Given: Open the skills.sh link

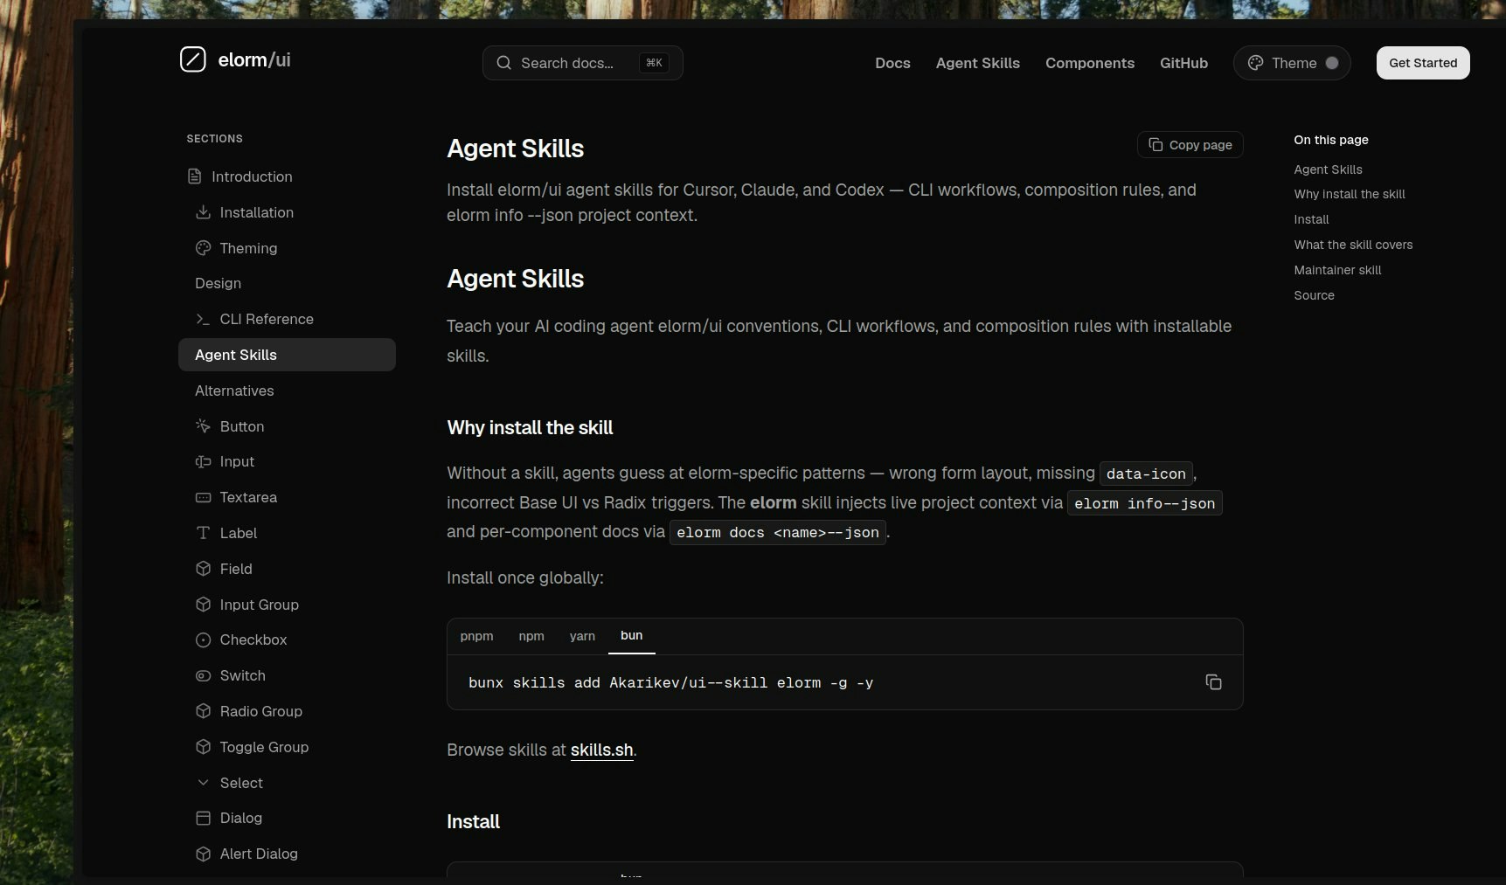Looking at the screenshot, I should [x=601, y=750].
